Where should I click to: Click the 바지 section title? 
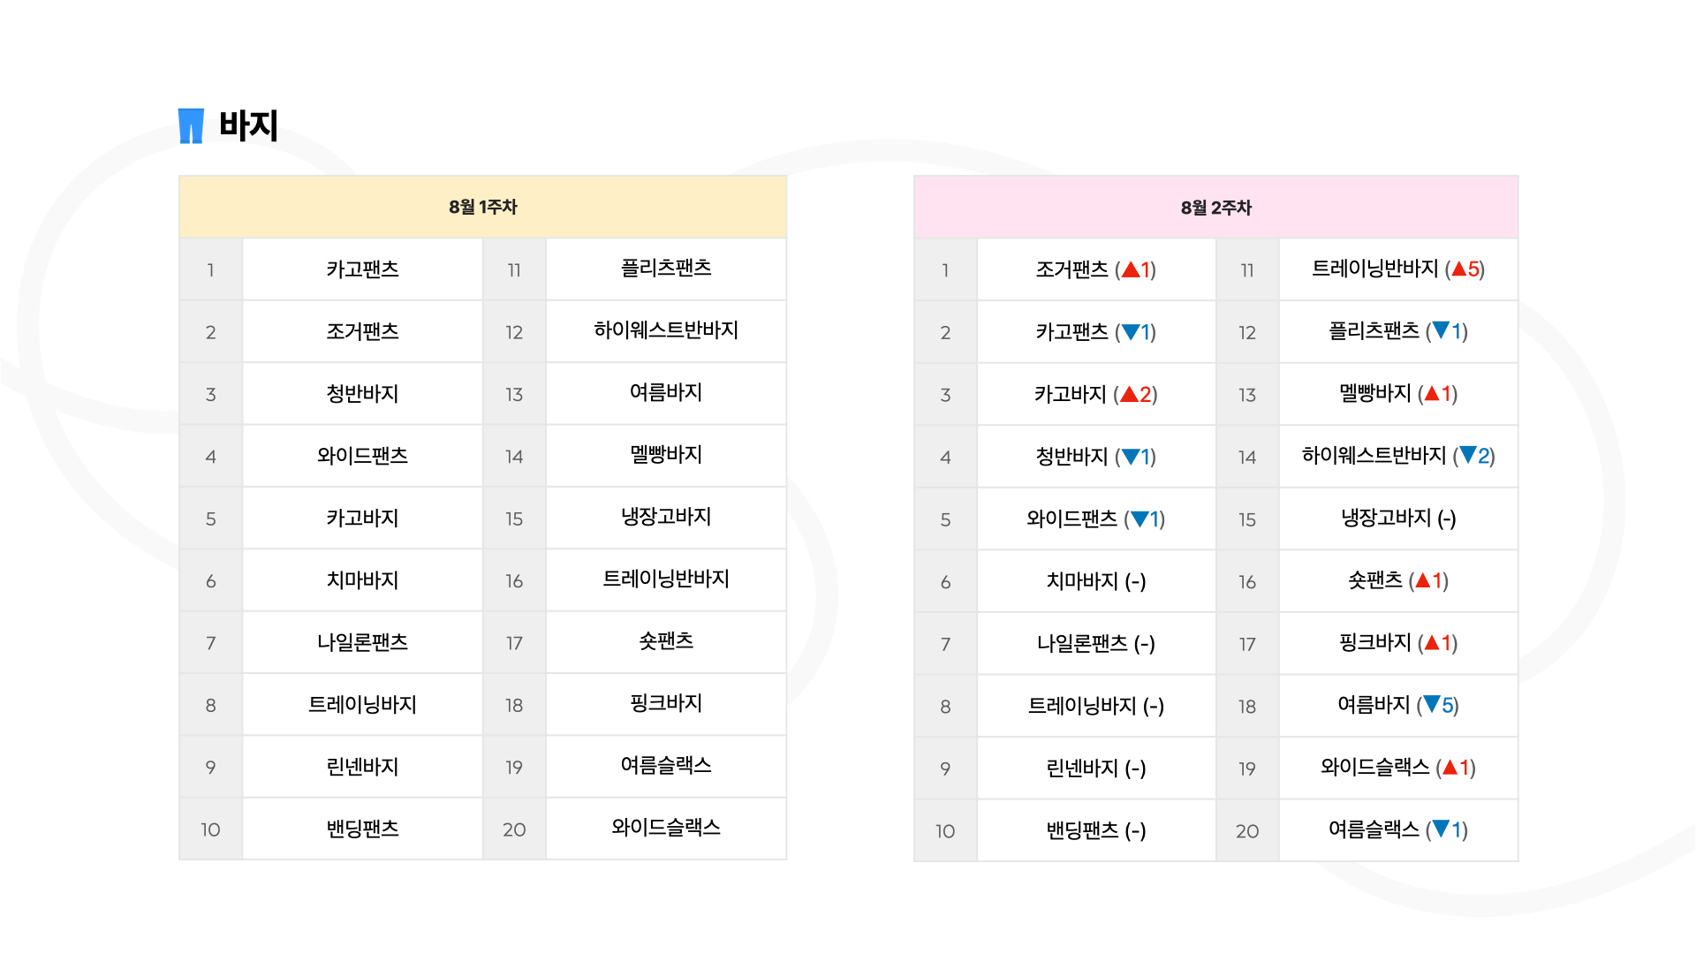coord(248,125)
